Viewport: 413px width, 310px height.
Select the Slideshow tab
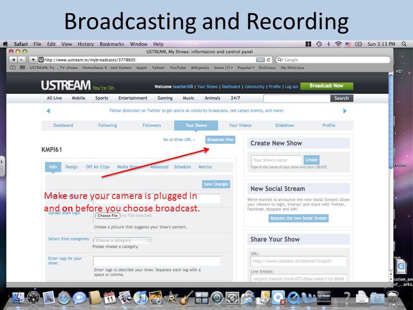(284, 125)
